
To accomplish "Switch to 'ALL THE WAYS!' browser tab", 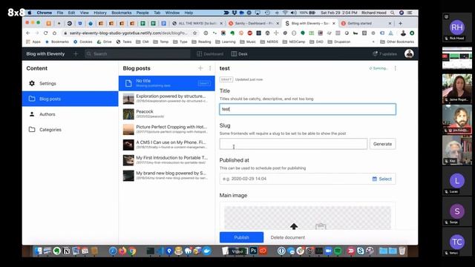I will tap(197, 23).
